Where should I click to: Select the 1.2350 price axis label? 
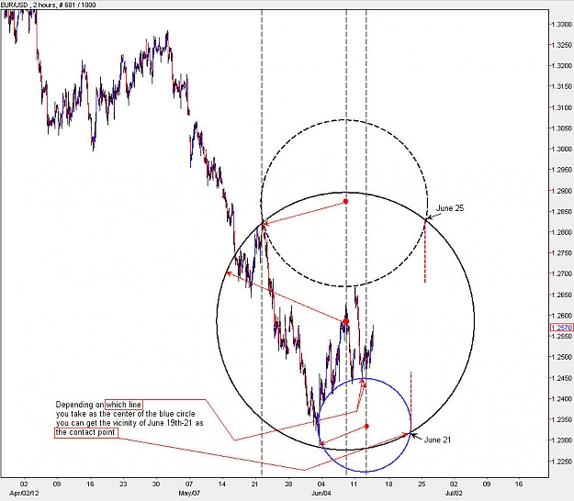pyautogui.click(x=562, y=420)
